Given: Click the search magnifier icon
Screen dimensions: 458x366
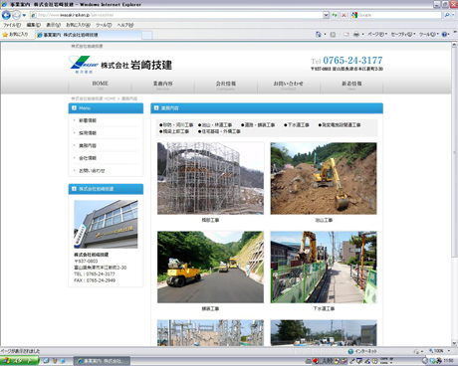Looking at the screenshot, I should (447, 15).
